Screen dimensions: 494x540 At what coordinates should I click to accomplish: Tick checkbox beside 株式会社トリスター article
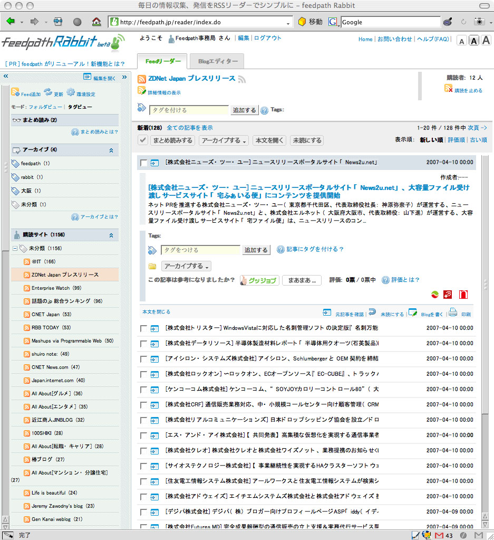tap(144, 328)
